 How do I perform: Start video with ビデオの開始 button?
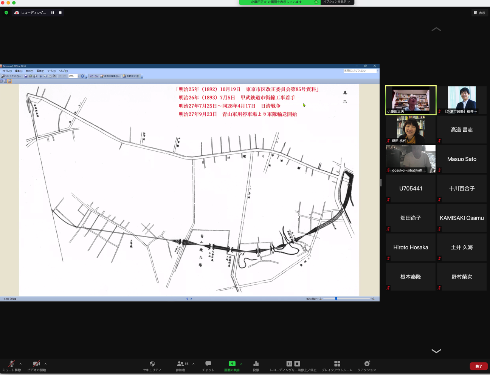36,366
